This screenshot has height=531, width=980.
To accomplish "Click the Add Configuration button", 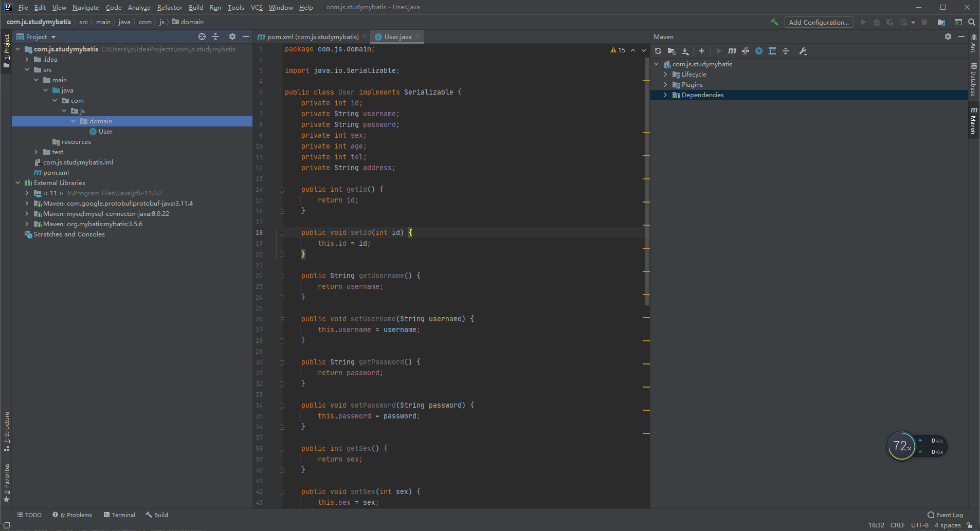I will [819, 22].
